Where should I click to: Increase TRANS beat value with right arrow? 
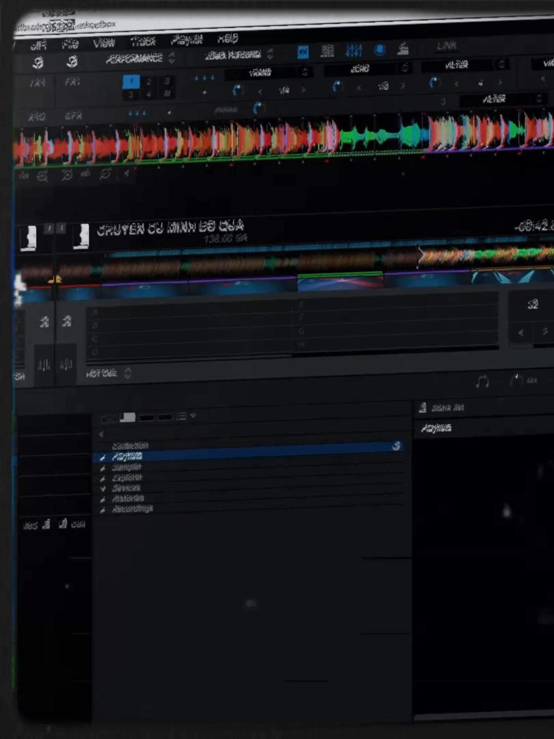click(x=304, y=89)
